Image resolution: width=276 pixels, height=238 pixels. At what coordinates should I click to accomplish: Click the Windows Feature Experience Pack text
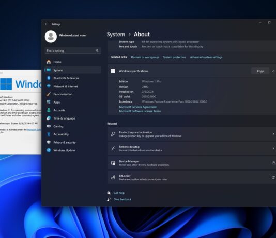[x=174, y=101]
